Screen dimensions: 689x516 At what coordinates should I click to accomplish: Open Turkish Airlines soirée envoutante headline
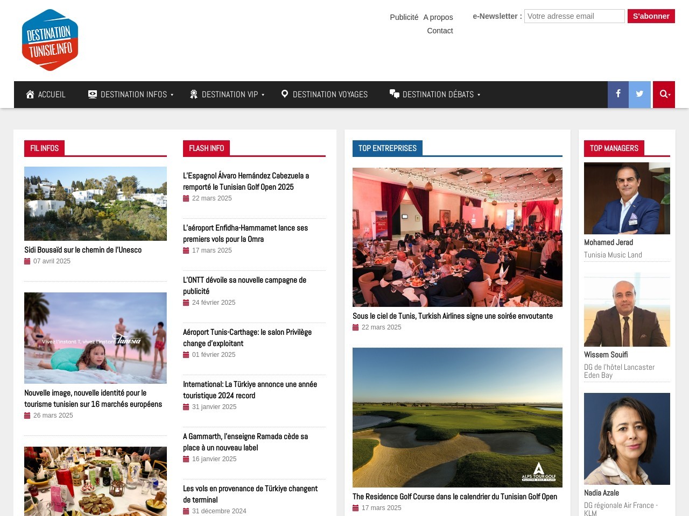click(x=453, y=316)
